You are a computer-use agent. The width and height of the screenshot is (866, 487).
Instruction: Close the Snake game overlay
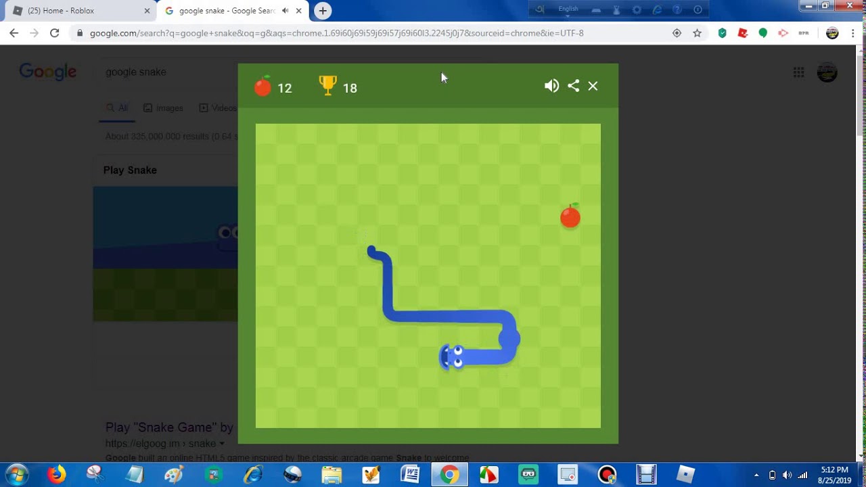(593, 86)
